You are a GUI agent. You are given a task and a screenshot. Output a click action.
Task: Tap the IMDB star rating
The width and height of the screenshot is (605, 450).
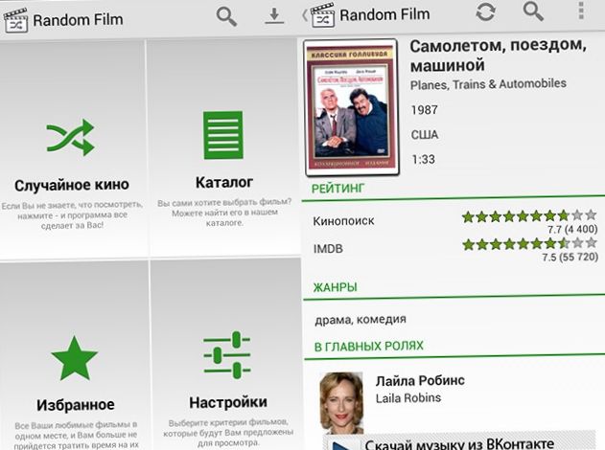529,243
